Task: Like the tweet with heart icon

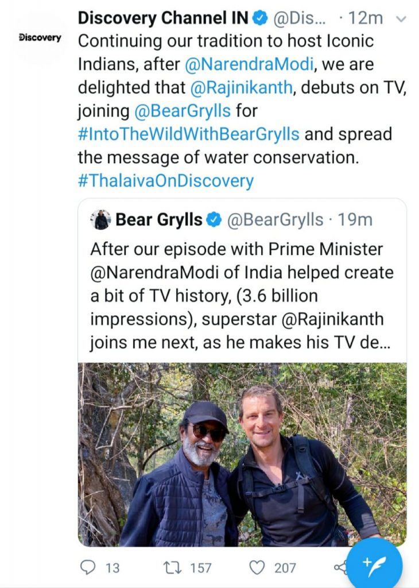Action: (x=257, y=567)
